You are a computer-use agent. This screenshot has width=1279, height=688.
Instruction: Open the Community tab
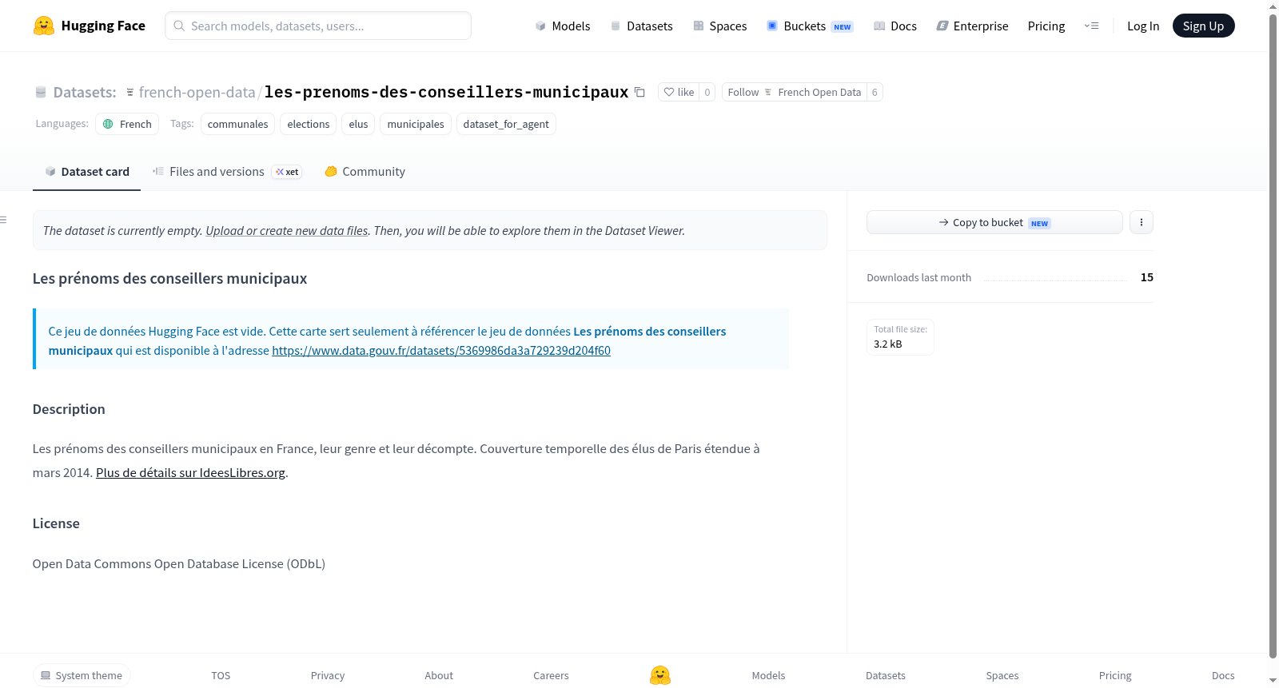365,171
